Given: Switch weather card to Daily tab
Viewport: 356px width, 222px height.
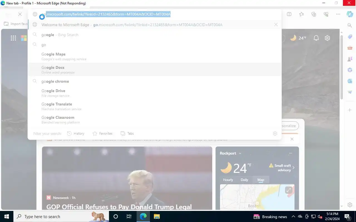Looking at the screenshot, I should click(244, 180).
